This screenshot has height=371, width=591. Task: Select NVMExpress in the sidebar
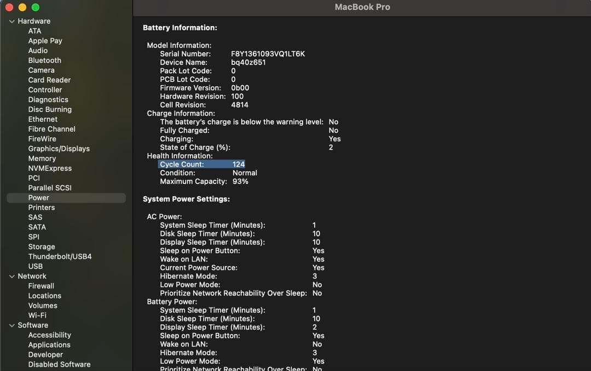[x=50, y=168]
